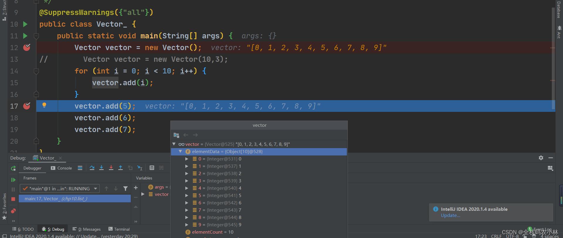Image resolution: width=563 pixels, height=238 pixels.
Task: Hide the debug tool window
Action: (x=551, y=158)
